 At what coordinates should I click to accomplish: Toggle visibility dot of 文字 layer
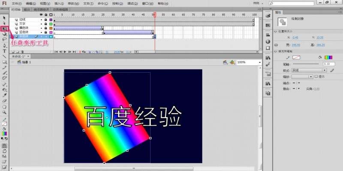(x=41, y=24)
